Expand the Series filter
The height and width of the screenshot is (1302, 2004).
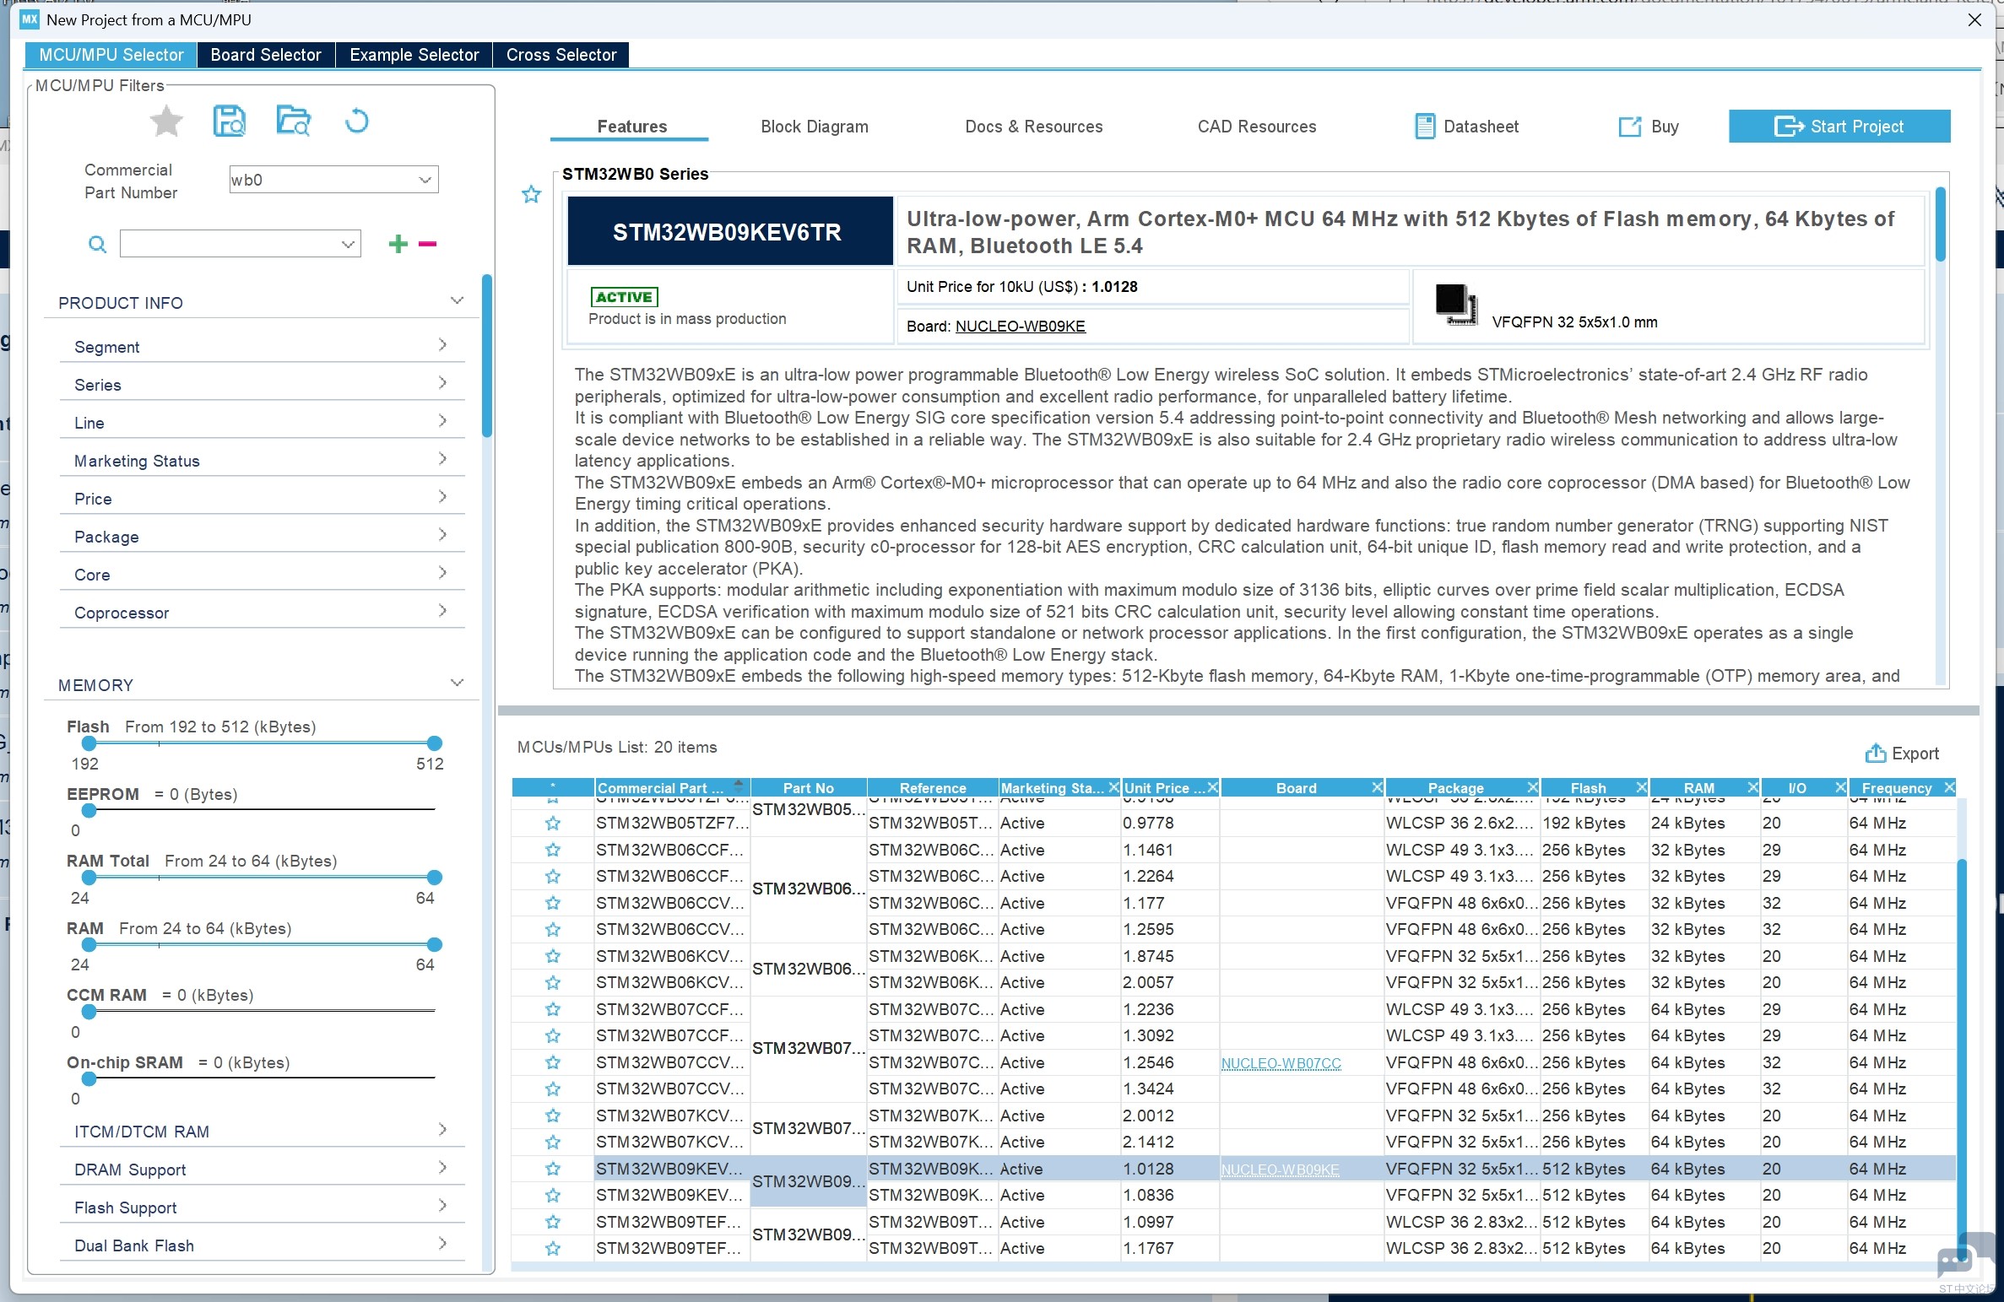click(x=442, y=383)
